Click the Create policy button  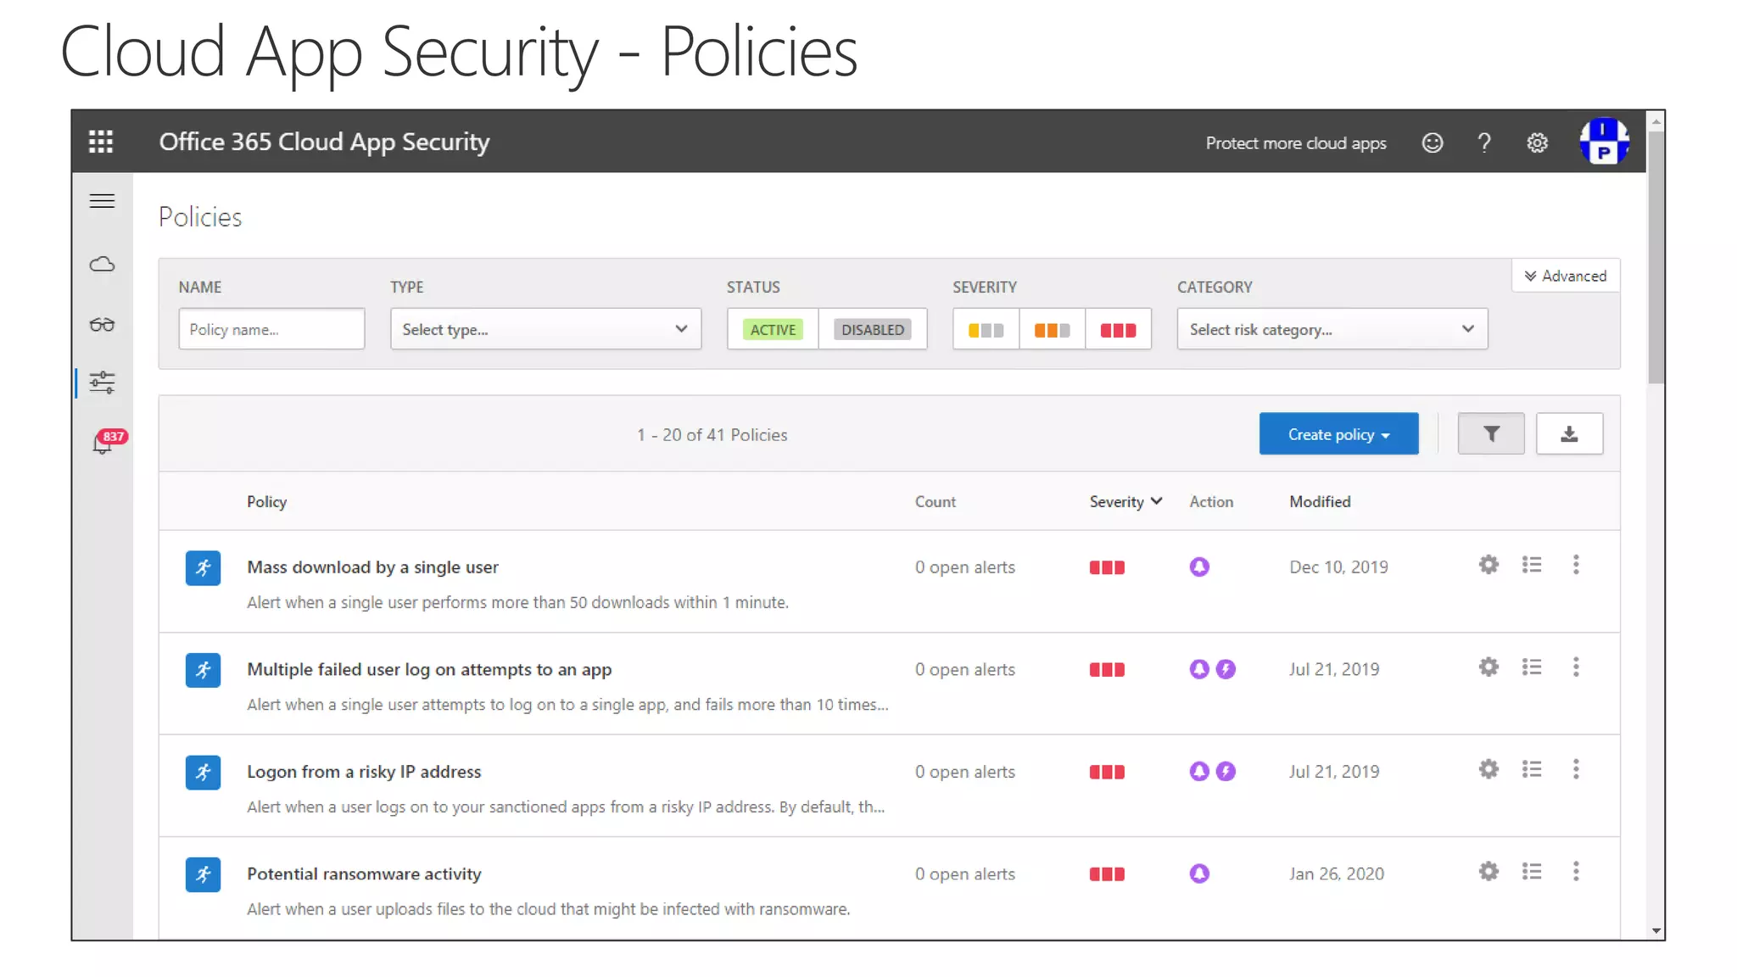[1338, 434]
